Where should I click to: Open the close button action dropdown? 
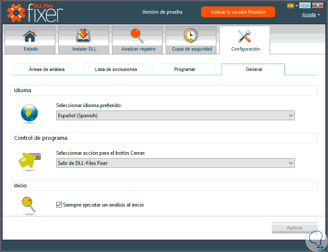pos(176,163)
